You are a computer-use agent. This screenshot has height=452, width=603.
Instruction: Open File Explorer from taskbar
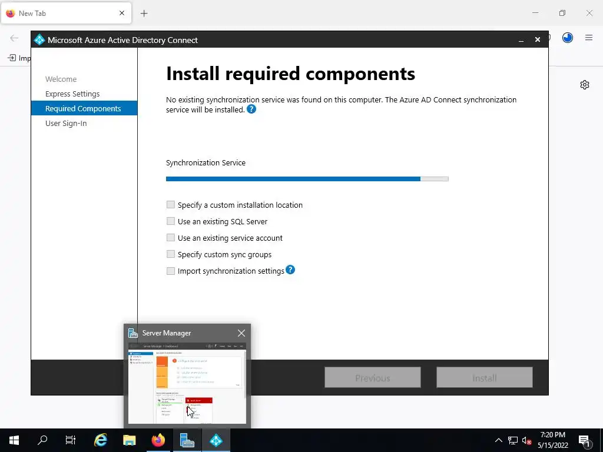click(x=129, y=440)
